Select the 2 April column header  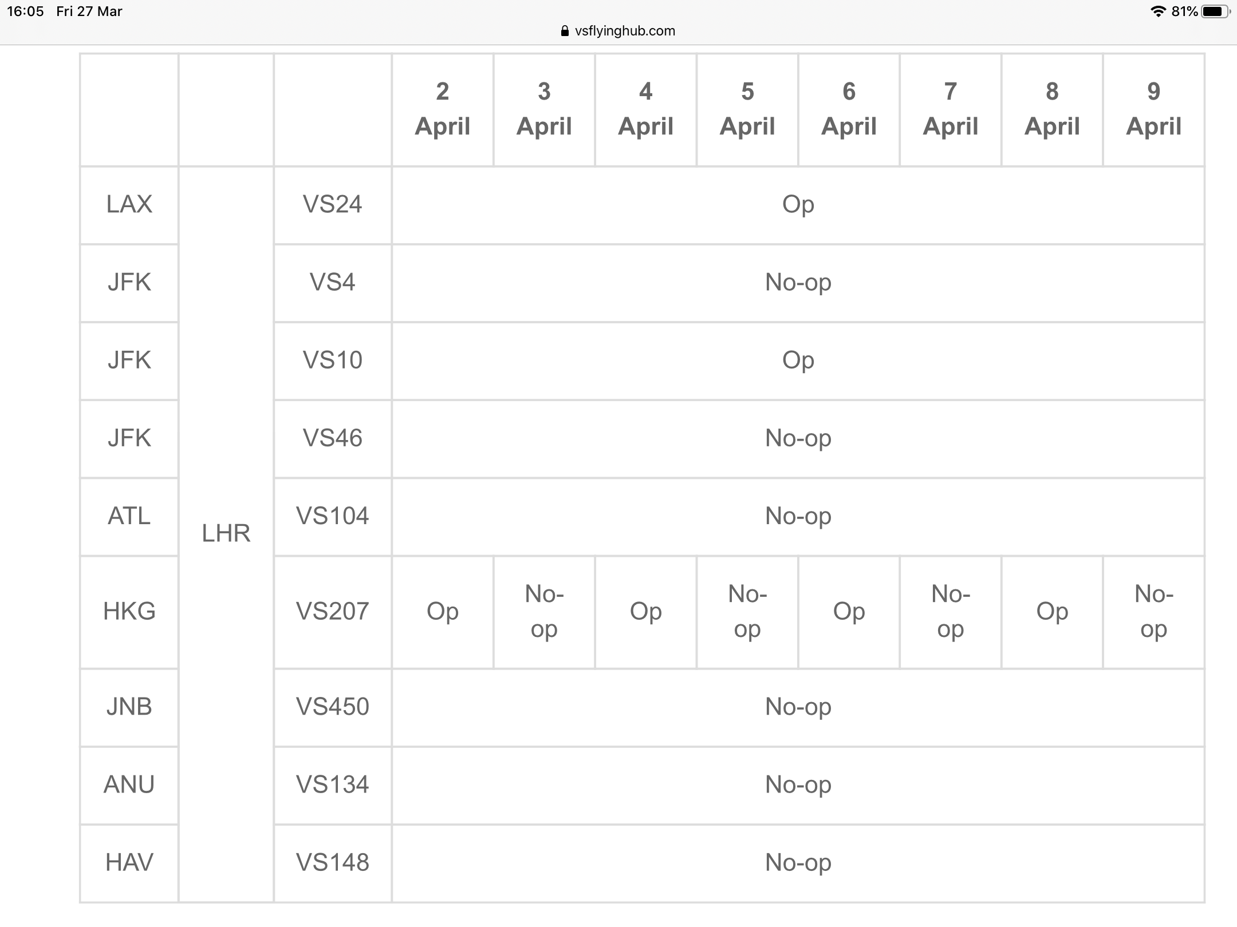(x=443, y=109)
